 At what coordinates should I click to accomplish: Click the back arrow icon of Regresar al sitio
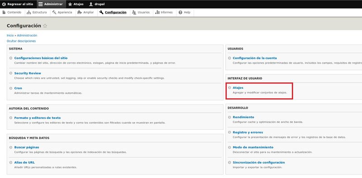pyautogui.click(x=4, y=4)
